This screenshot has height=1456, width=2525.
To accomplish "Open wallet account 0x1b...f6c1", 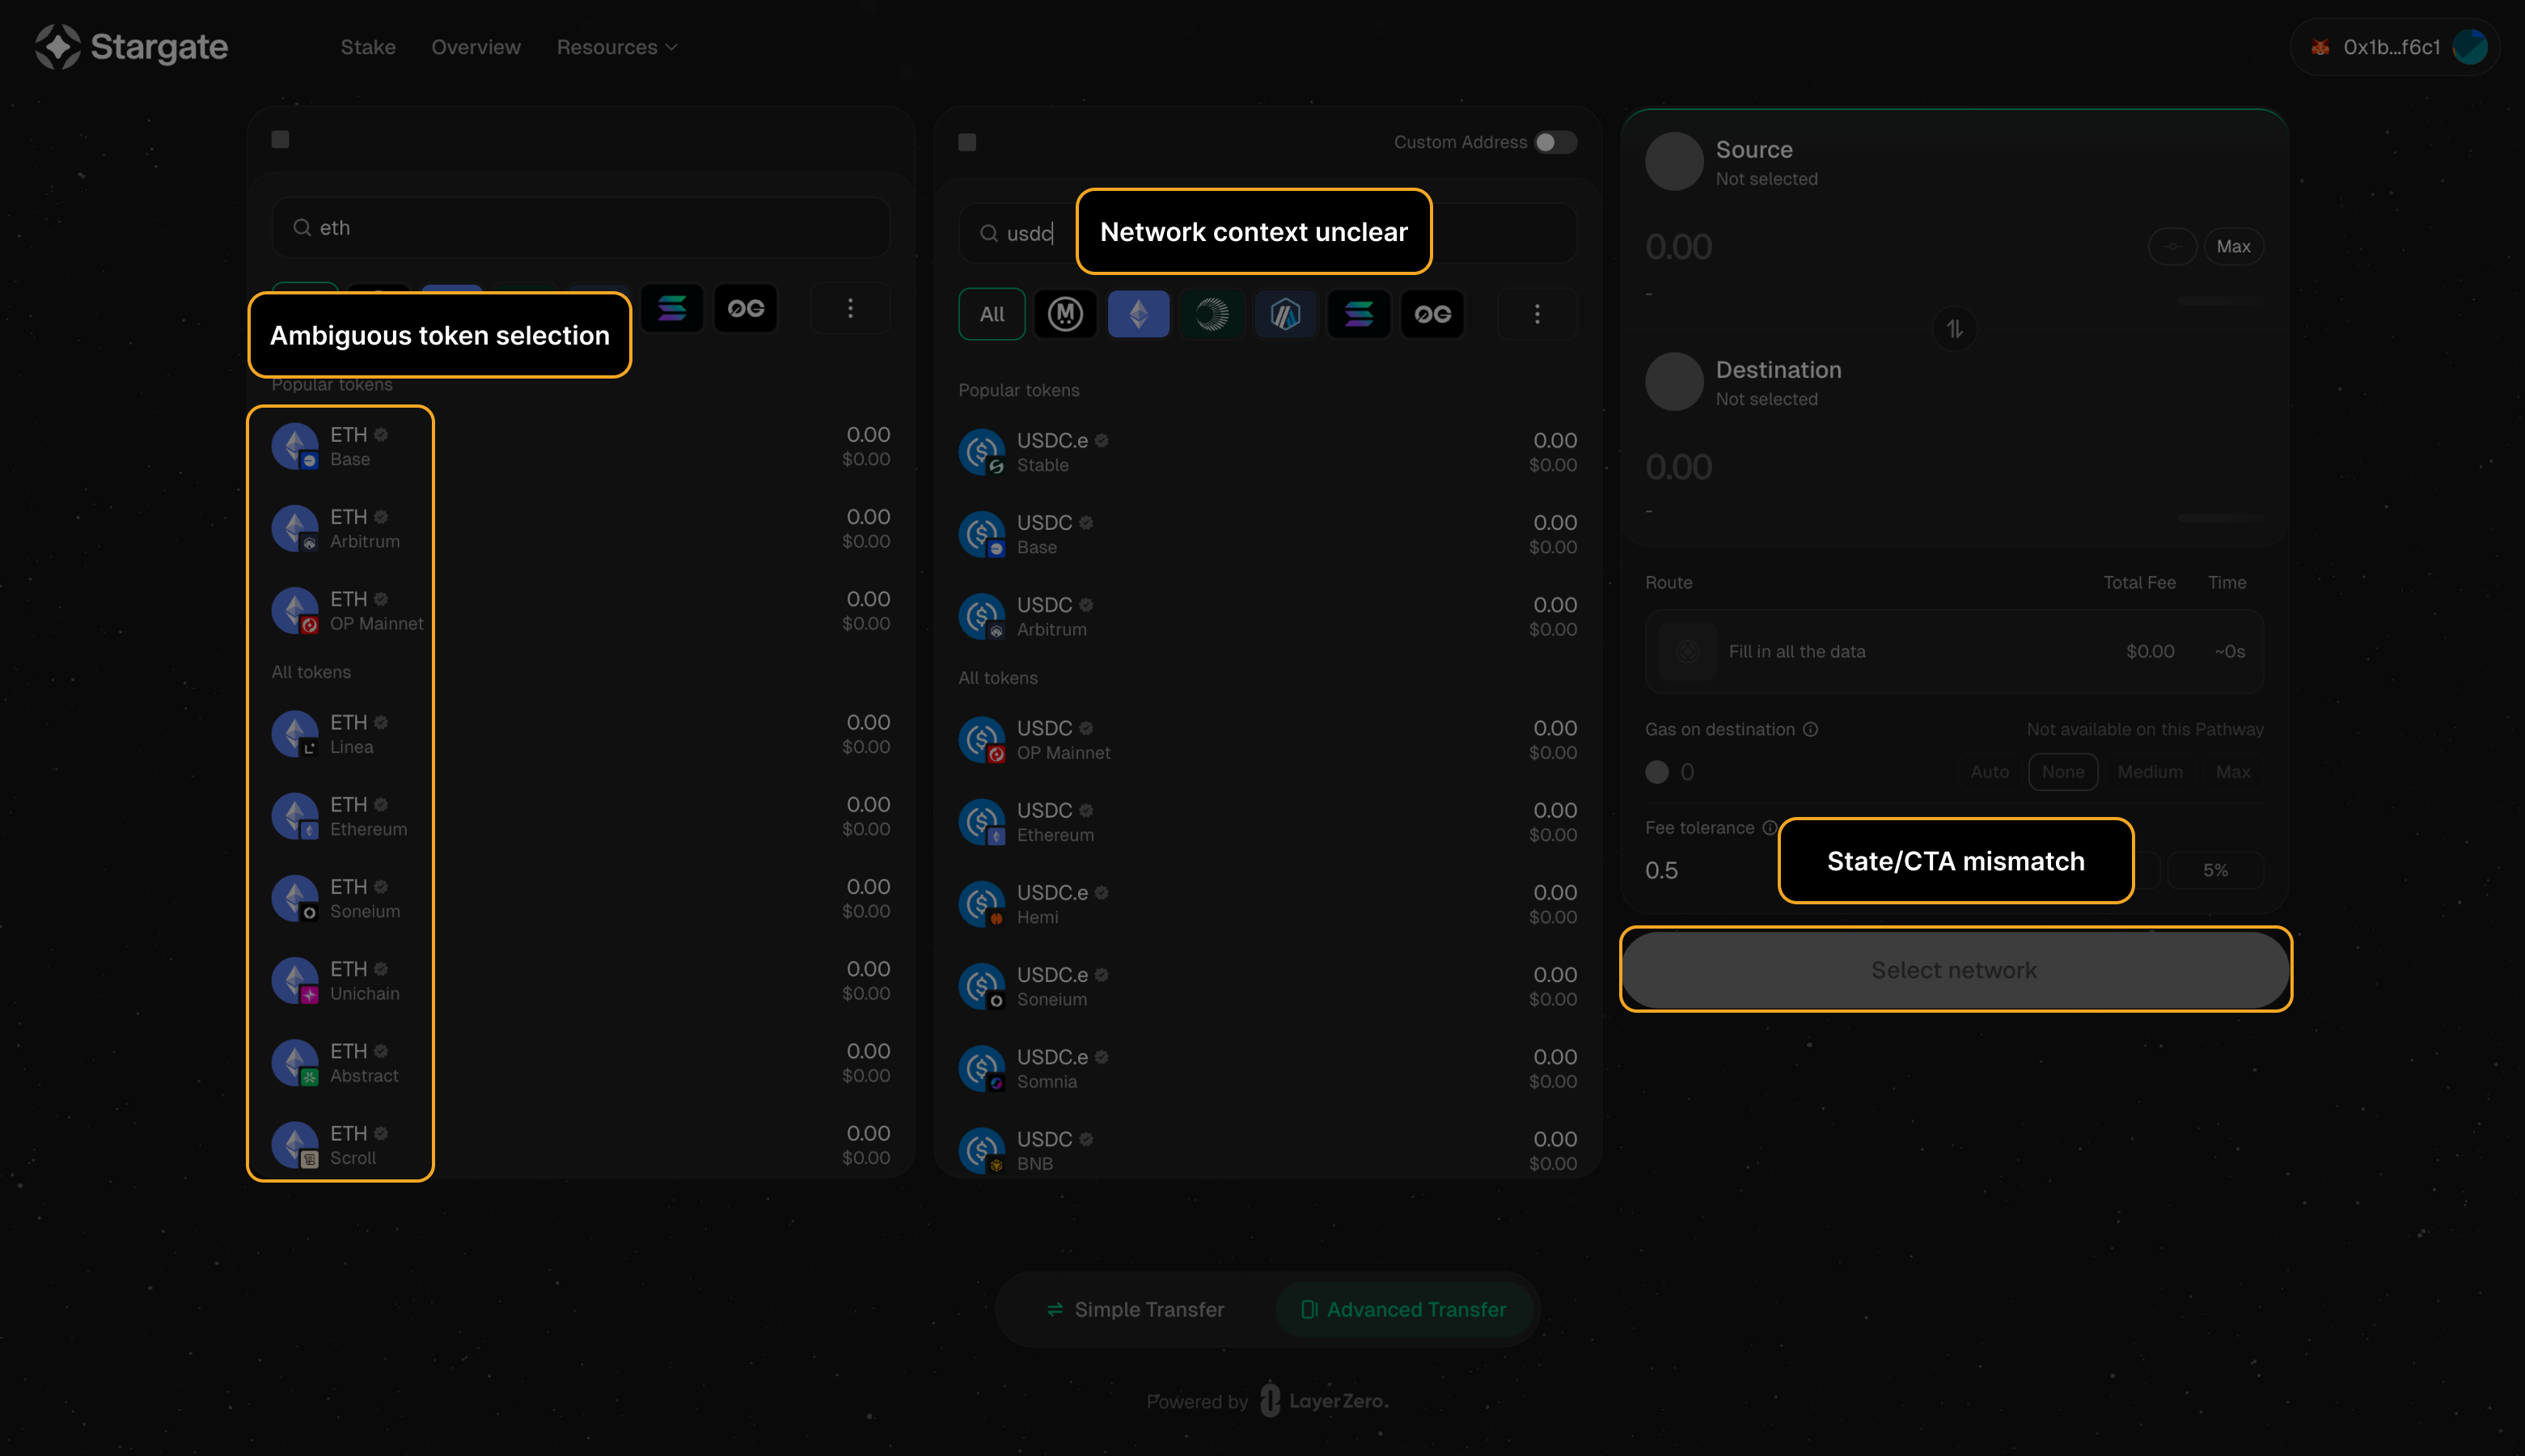I will tap(2394, 47).
